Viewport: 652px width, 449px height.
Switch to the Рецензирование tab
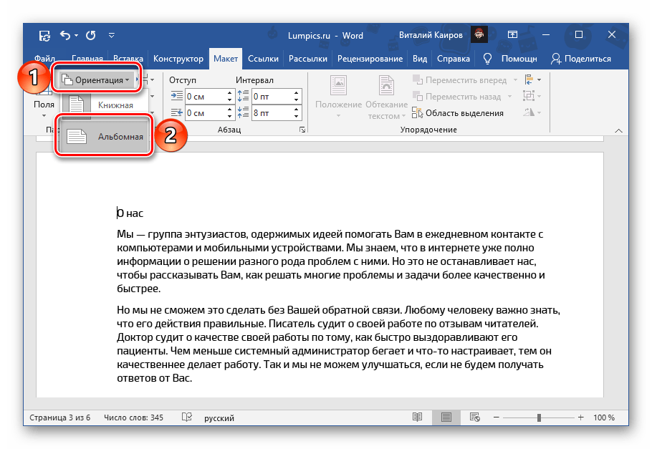(371, 59)
